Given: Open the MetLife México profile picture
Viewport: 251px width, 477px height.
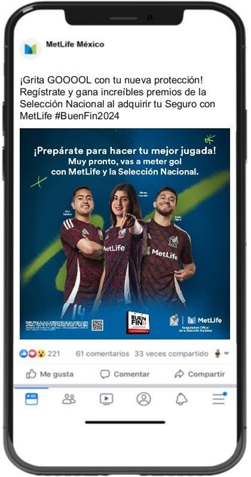Looking at the screenshot, I should tap(30, 48).
